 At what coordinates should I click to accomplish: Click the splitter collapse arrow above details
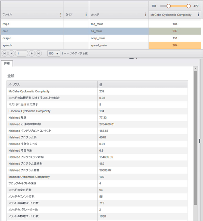tap(136, 58)
